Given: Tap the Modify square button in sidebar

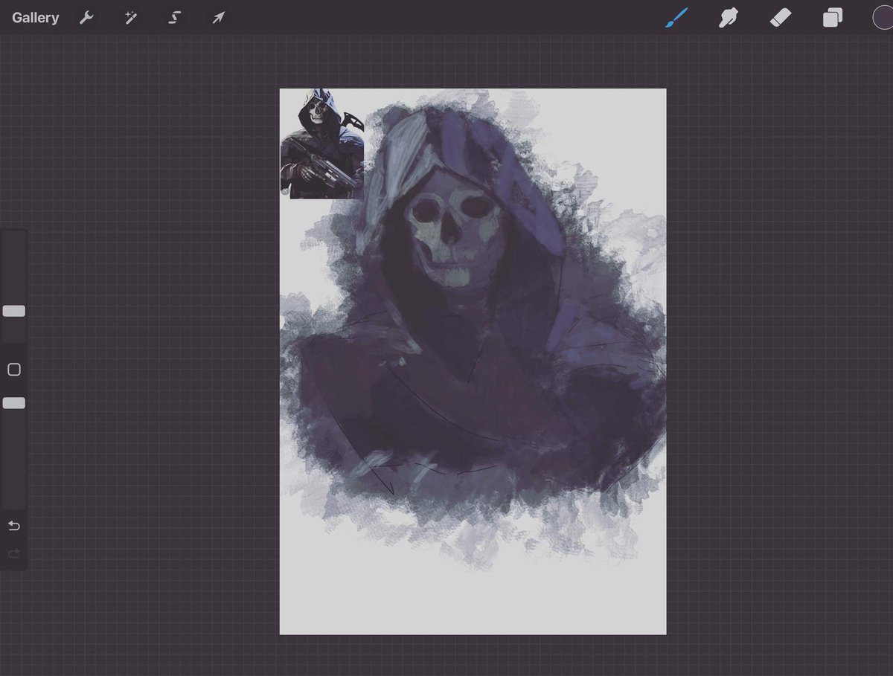Looking at the screenshot, I should (x=13, y=370).
